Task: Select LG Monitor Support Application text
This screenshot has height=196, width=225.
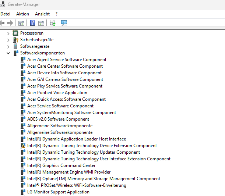Action: point(58,192)
